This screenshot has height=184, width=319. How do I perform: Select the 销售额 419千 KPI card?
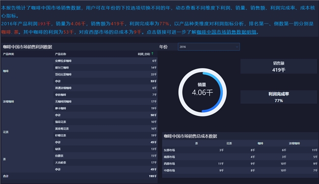[279, 66]
